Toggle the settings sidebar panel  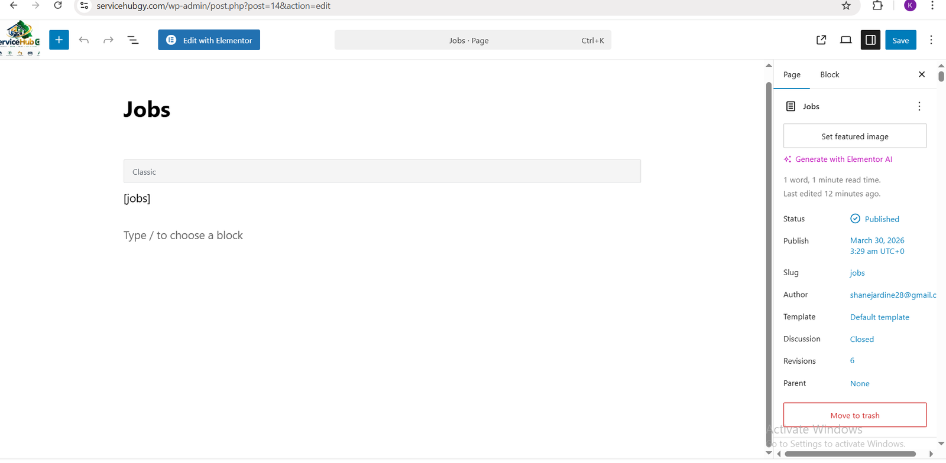pyautogui.click(x=870, y=40)
